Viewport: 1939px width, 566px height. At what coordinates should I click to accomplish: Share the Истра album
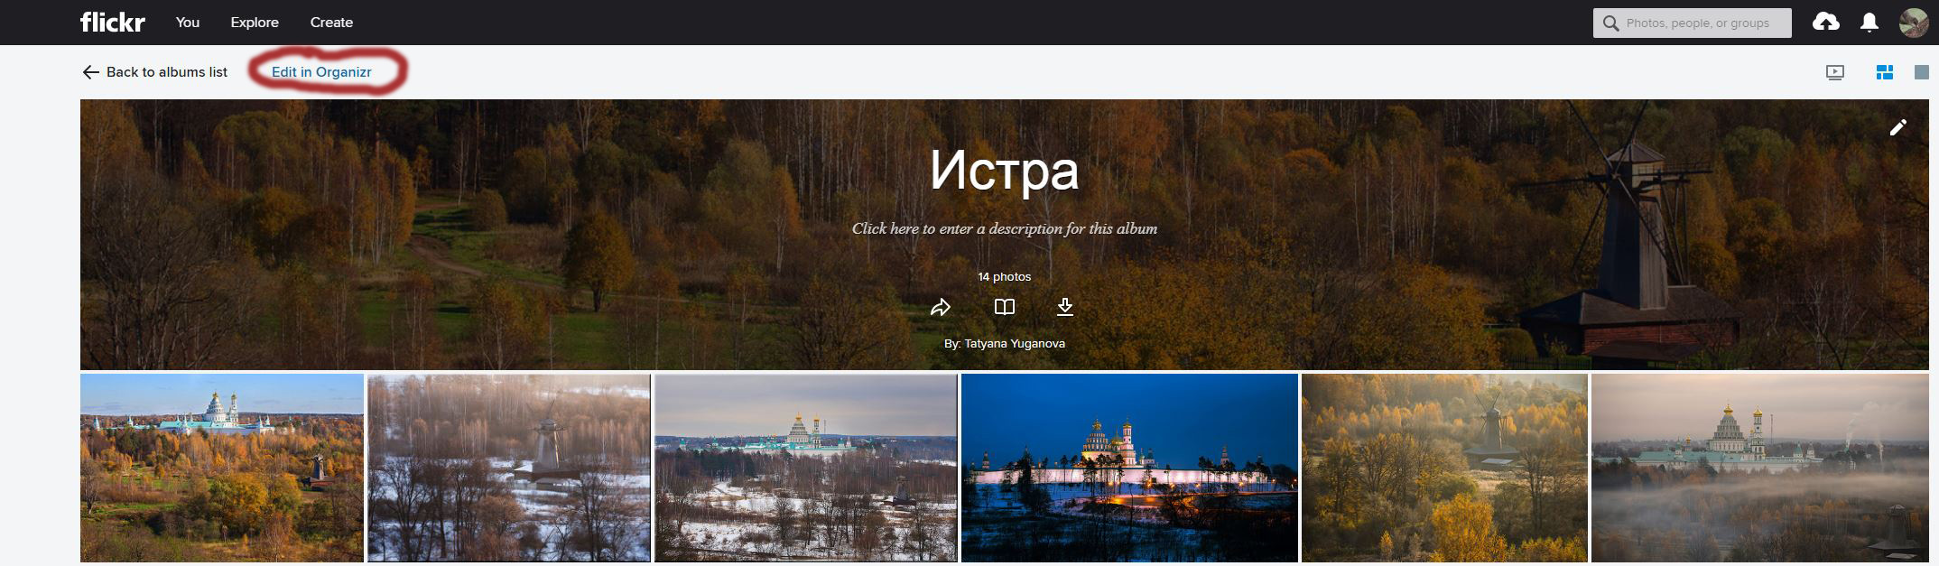[x=941, y=307]
